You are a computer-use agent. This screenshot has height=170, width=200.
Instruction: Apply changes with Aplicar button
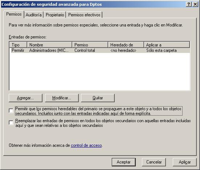[x=184, y=162]
